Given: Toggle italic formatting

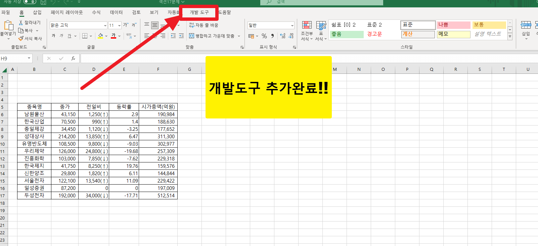Looking at the screenshot, I should point(61,36).
